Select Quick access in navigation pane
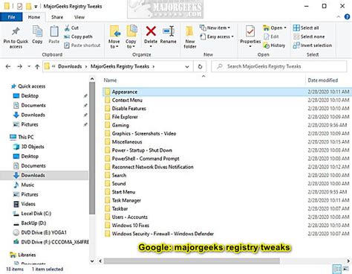The height and width of the screenshot is (274, 352). [x=28, y=86]
